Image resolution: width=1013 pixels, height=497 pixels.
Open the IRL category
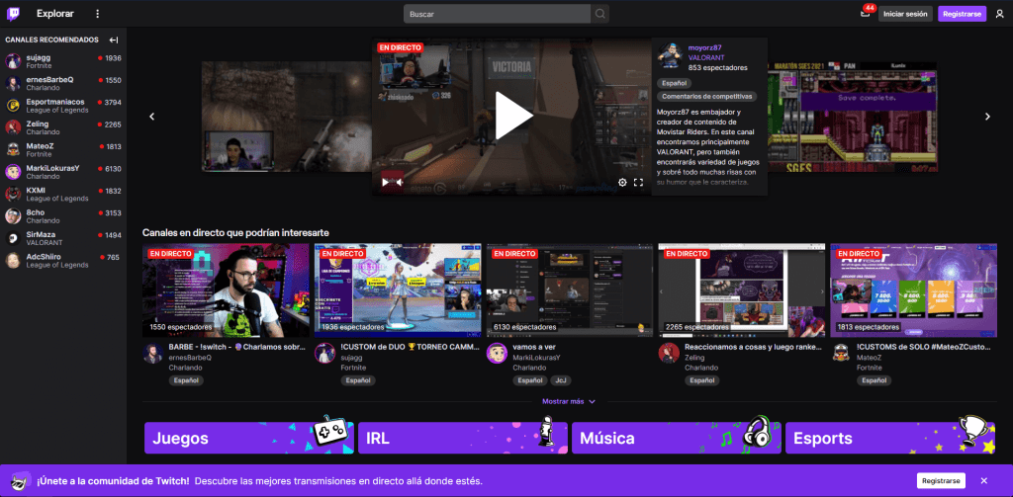point(463,439)
